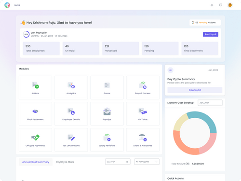Click the Jan, 2023 date label
The image size is (241, 181).
click(213, 70)
